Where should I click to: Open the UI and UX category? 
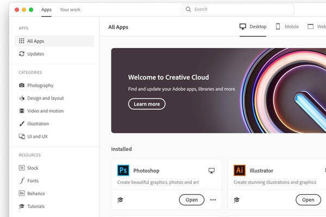37,136
